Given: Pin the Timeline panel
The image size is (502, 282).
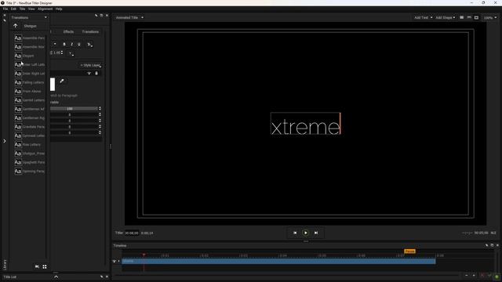Looking at the screenshot, I should click(x=486, y=245).
